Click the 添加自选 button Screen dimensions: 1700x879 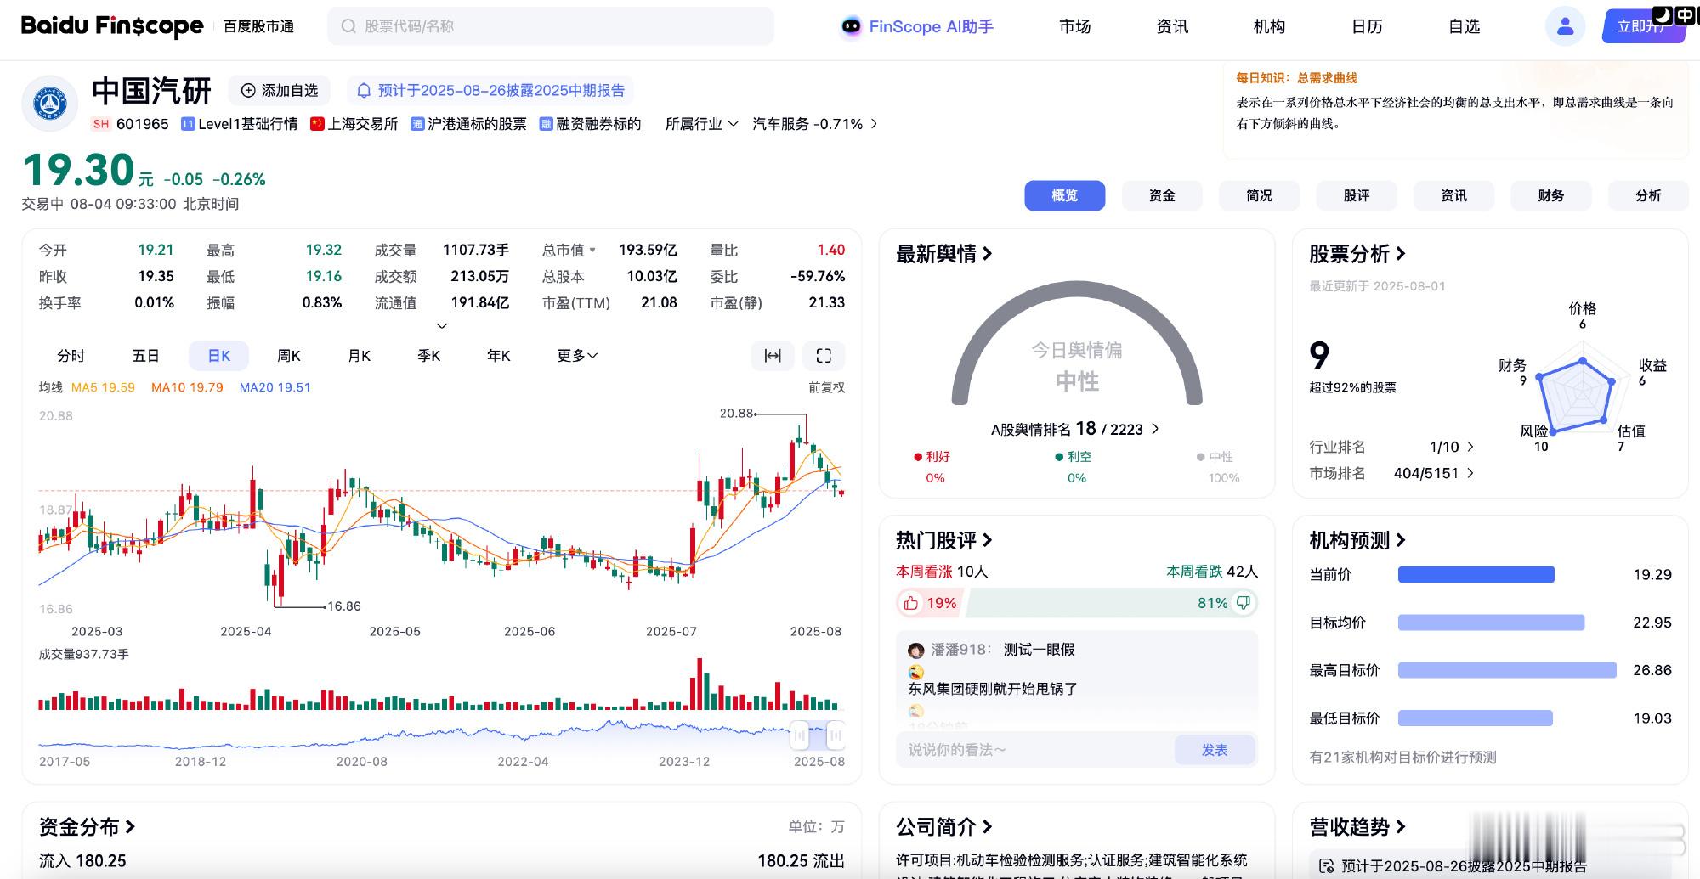(x=280, y=90)
